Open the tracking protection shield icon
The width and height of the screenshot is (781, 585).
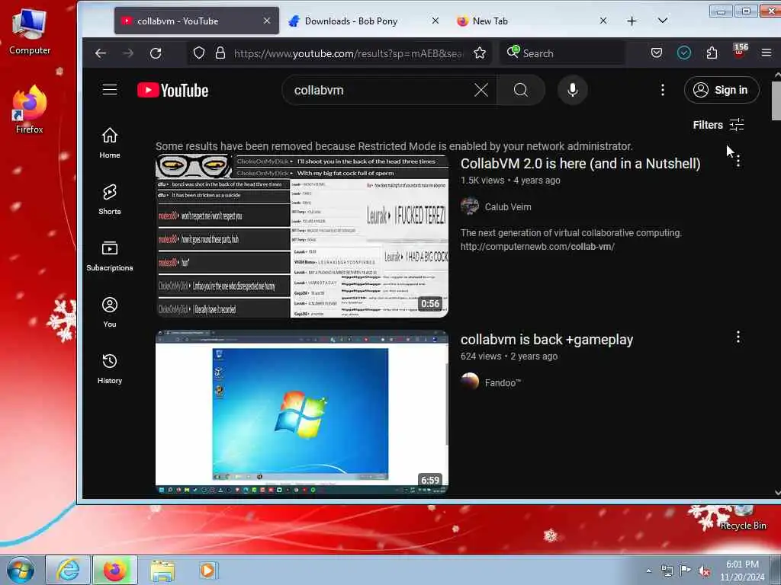[199, 53]
